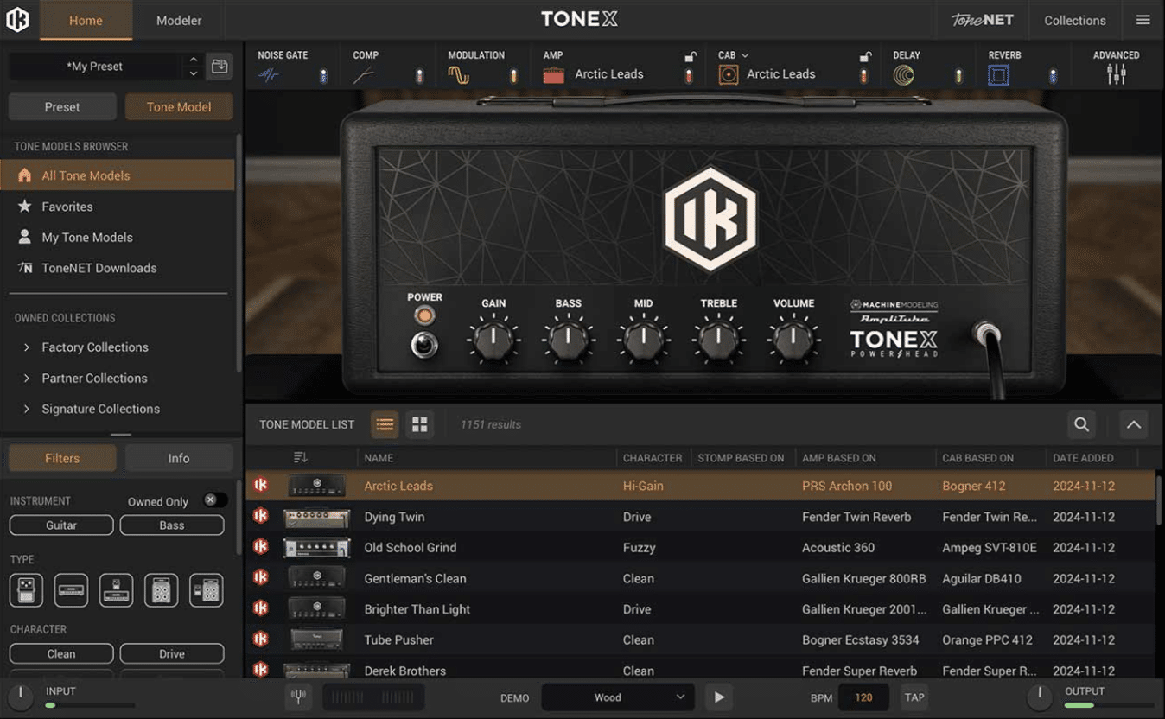Filter by Guitar instrument

61,525
